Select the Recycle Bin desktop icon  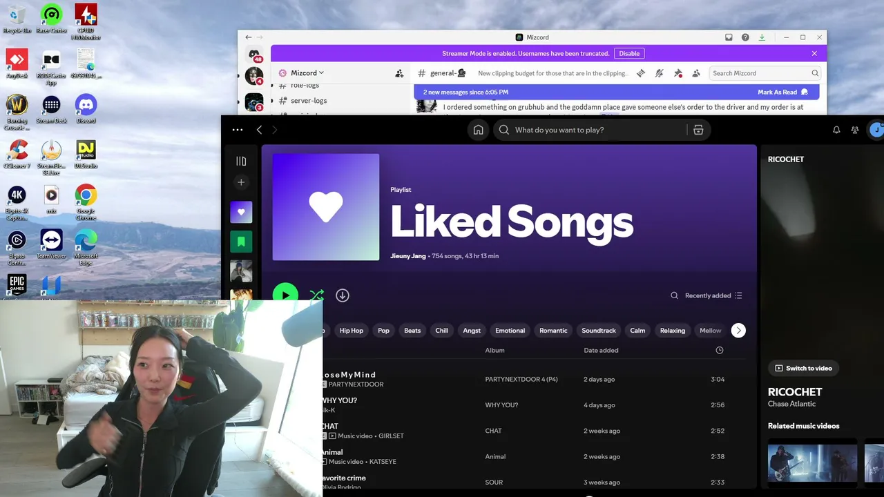click(x=17, y=19)
